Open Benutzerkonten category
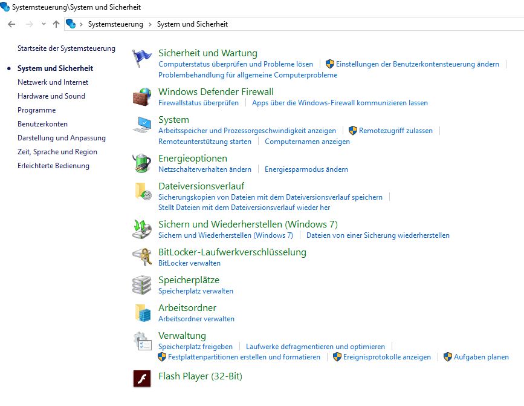The width and height of the screenshot is (524, 406). pos(43,124)
